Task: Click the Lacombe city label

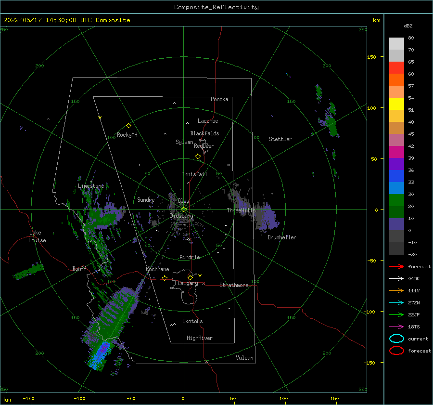Action: click(208, 121)
